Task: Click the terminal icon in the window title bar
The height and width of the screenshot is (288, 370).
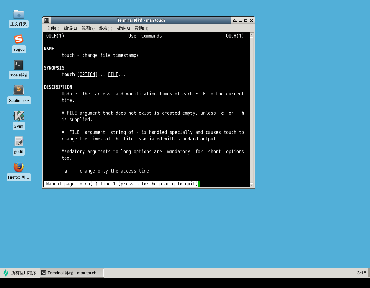Action: point(47,20)
